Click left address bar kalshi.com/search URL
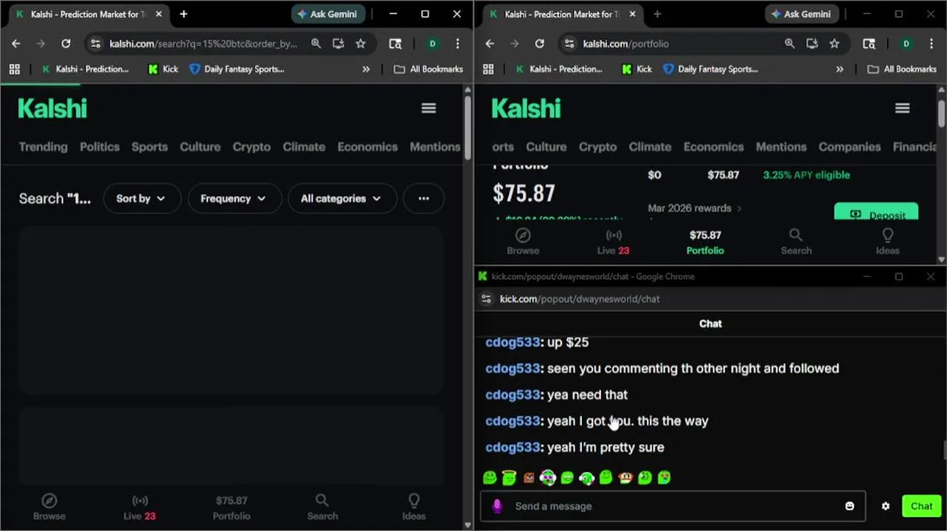Image resolution: width=947 pixels, height=531 pixels. point(204,44)
